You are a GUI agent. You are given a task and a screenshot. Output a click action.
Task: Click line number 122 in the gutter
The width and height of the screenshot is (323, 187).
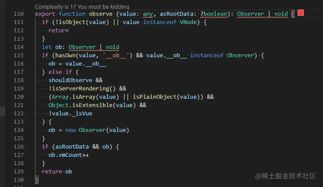click(x=18, y=113)
